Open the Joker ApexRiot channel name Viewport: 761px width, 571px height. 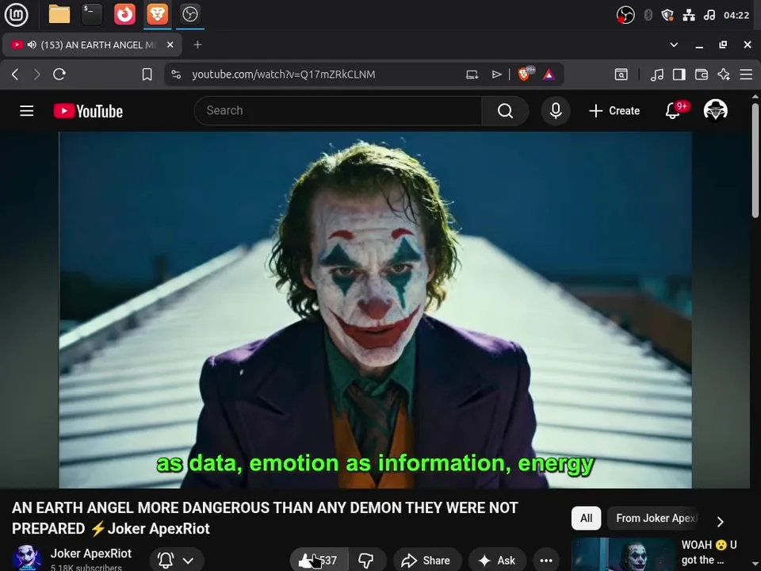point(90,553)
